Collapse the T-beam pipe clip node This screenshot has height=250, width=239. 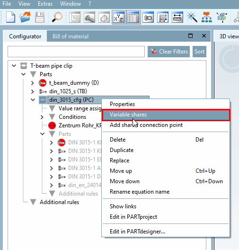point(14,66)
